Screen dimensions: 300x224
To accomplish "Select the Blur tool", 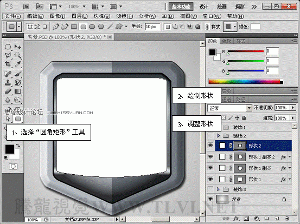I will pos(8,100).
